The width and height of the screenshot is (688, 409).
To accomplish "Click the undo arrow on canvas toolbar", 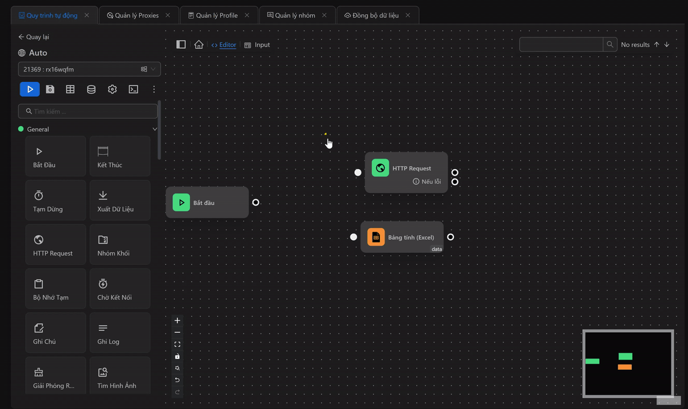I will point(177,380).
